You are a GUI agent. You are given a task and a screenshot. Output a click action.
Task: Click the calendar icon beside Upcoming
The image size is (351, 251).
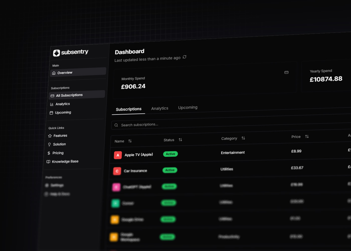click(x=51, y=112)
